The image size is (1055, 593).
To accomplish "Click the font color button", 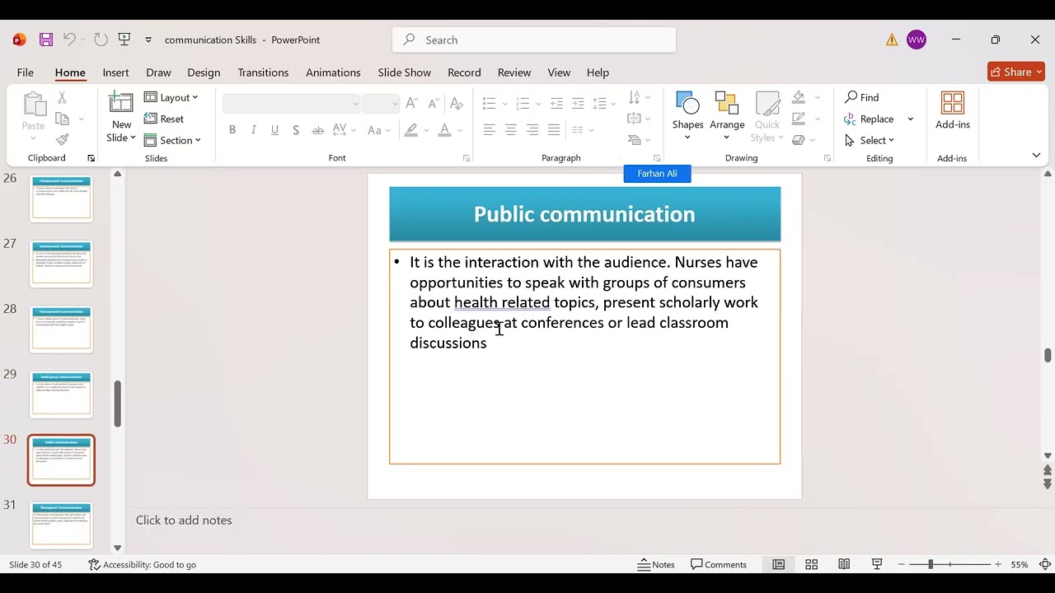I will click(x=444, y=129).
